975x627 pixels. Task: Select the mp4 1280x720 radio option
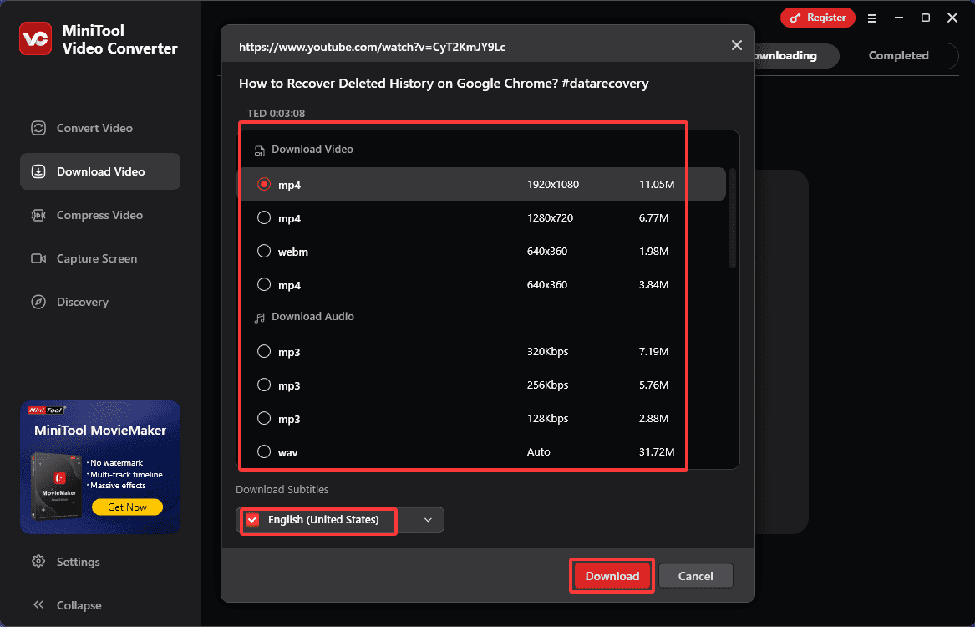[x=264, y=217]
